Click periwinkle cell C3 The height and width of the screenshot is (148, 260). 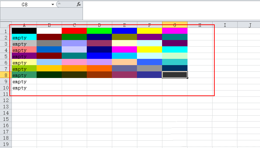(x=74, y=44)
